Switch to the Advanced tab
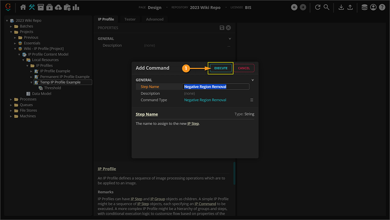390x220 pixels. pyautogui.click(x=154, y=19)
